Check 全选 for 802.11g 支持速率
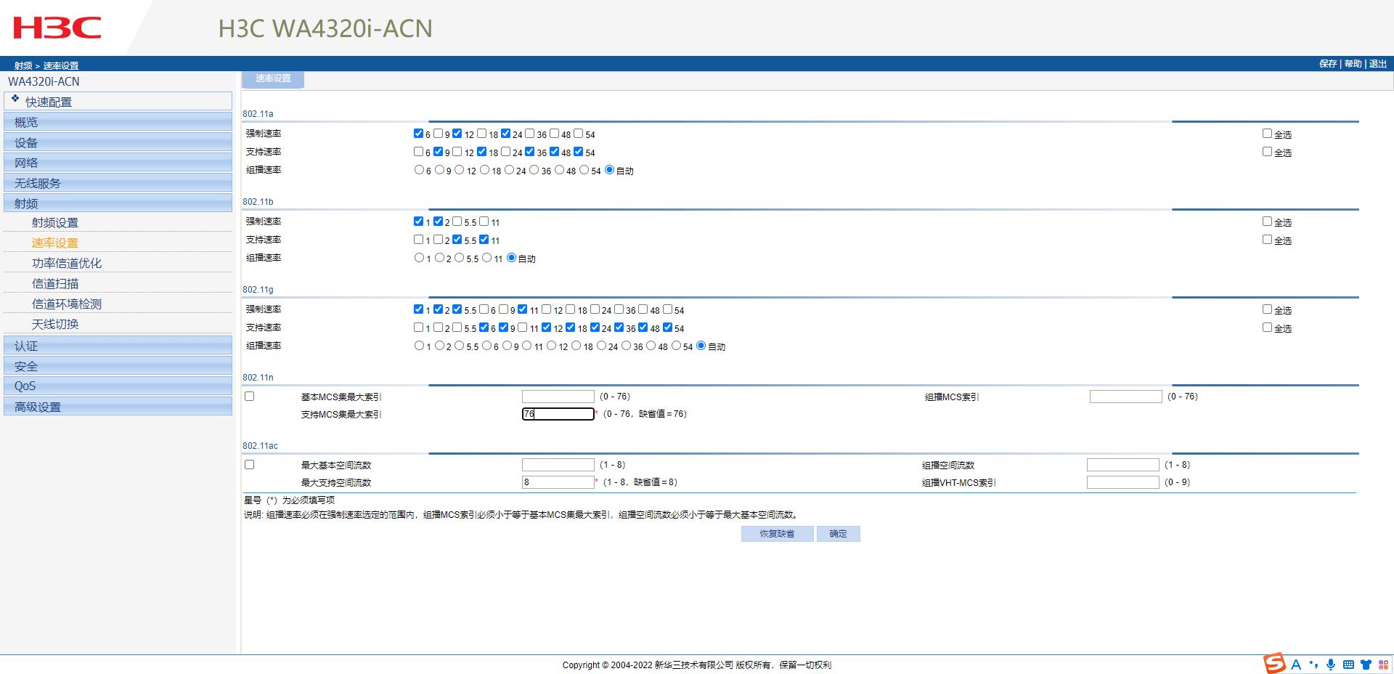 pos(1267,328)
